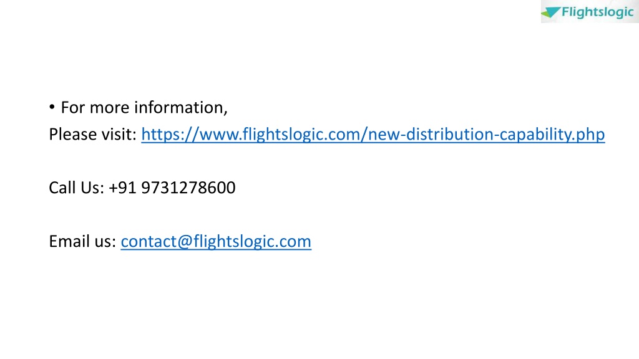639x359 pixels.
Task: Click the word 'information' in first line
Action: [x=178, y=107]
